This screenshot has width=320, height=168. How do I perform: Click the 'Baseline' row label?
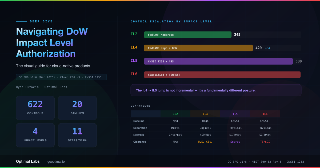[x=139, y=121]
